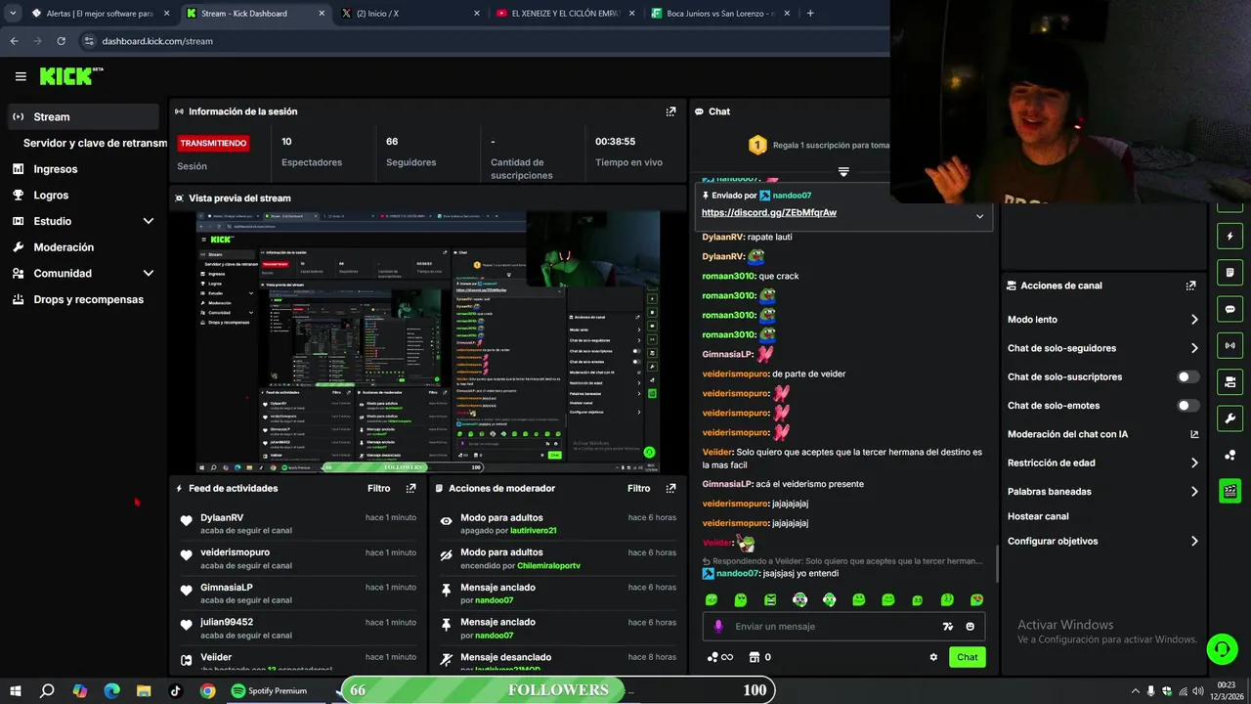Click the chat bubble icon in right sidebar
Viewport: 1251px width, 704px height.
(x=1229, y=309)
